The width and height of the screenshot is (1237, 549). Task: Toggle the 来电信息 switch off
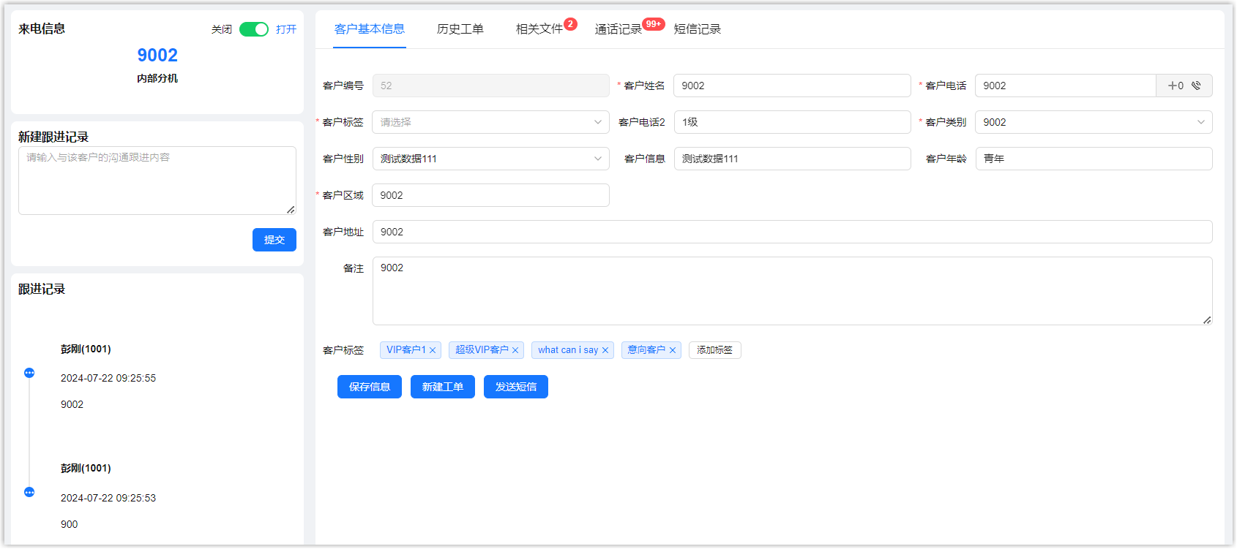pyautogui.click(x=254, y=29)
